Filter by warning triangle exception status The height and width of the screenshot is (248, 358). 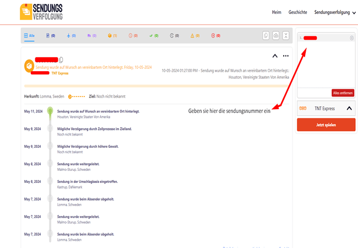tap(195, 36)
